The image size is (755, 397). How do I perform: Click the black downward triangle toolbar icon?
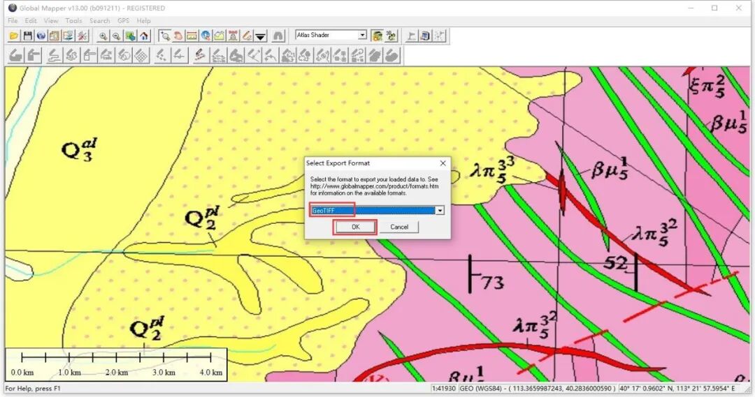pos(261,36)
